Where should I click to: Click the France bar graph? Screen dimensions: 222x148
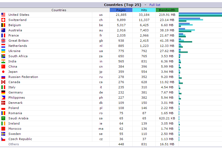pos(182,35)
